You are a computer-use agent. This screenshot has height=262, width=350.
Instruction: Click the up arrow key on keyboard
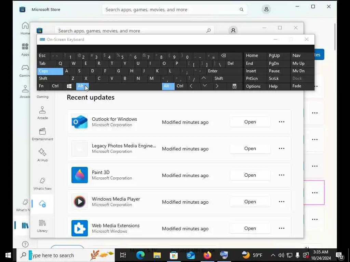(204, 78)
